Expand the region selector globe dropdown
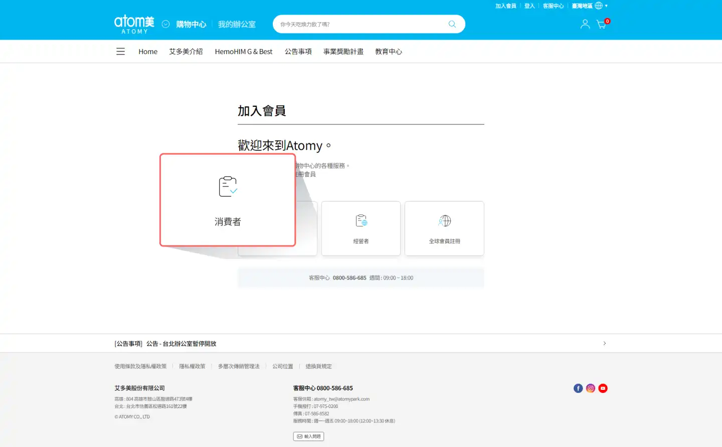 point(600,6)
